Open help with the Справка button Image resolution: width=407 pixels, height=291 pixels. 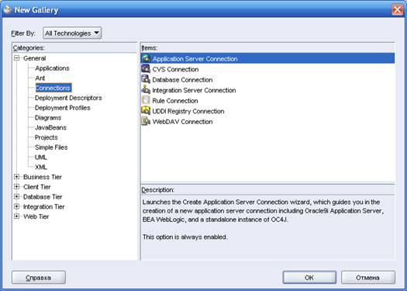pyautogui.click(x=39, y=278)
